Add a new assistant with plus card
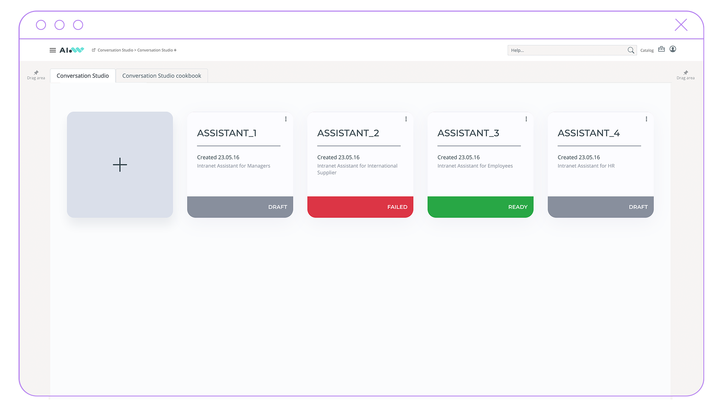The image size is (723, 407). point(120,165)
